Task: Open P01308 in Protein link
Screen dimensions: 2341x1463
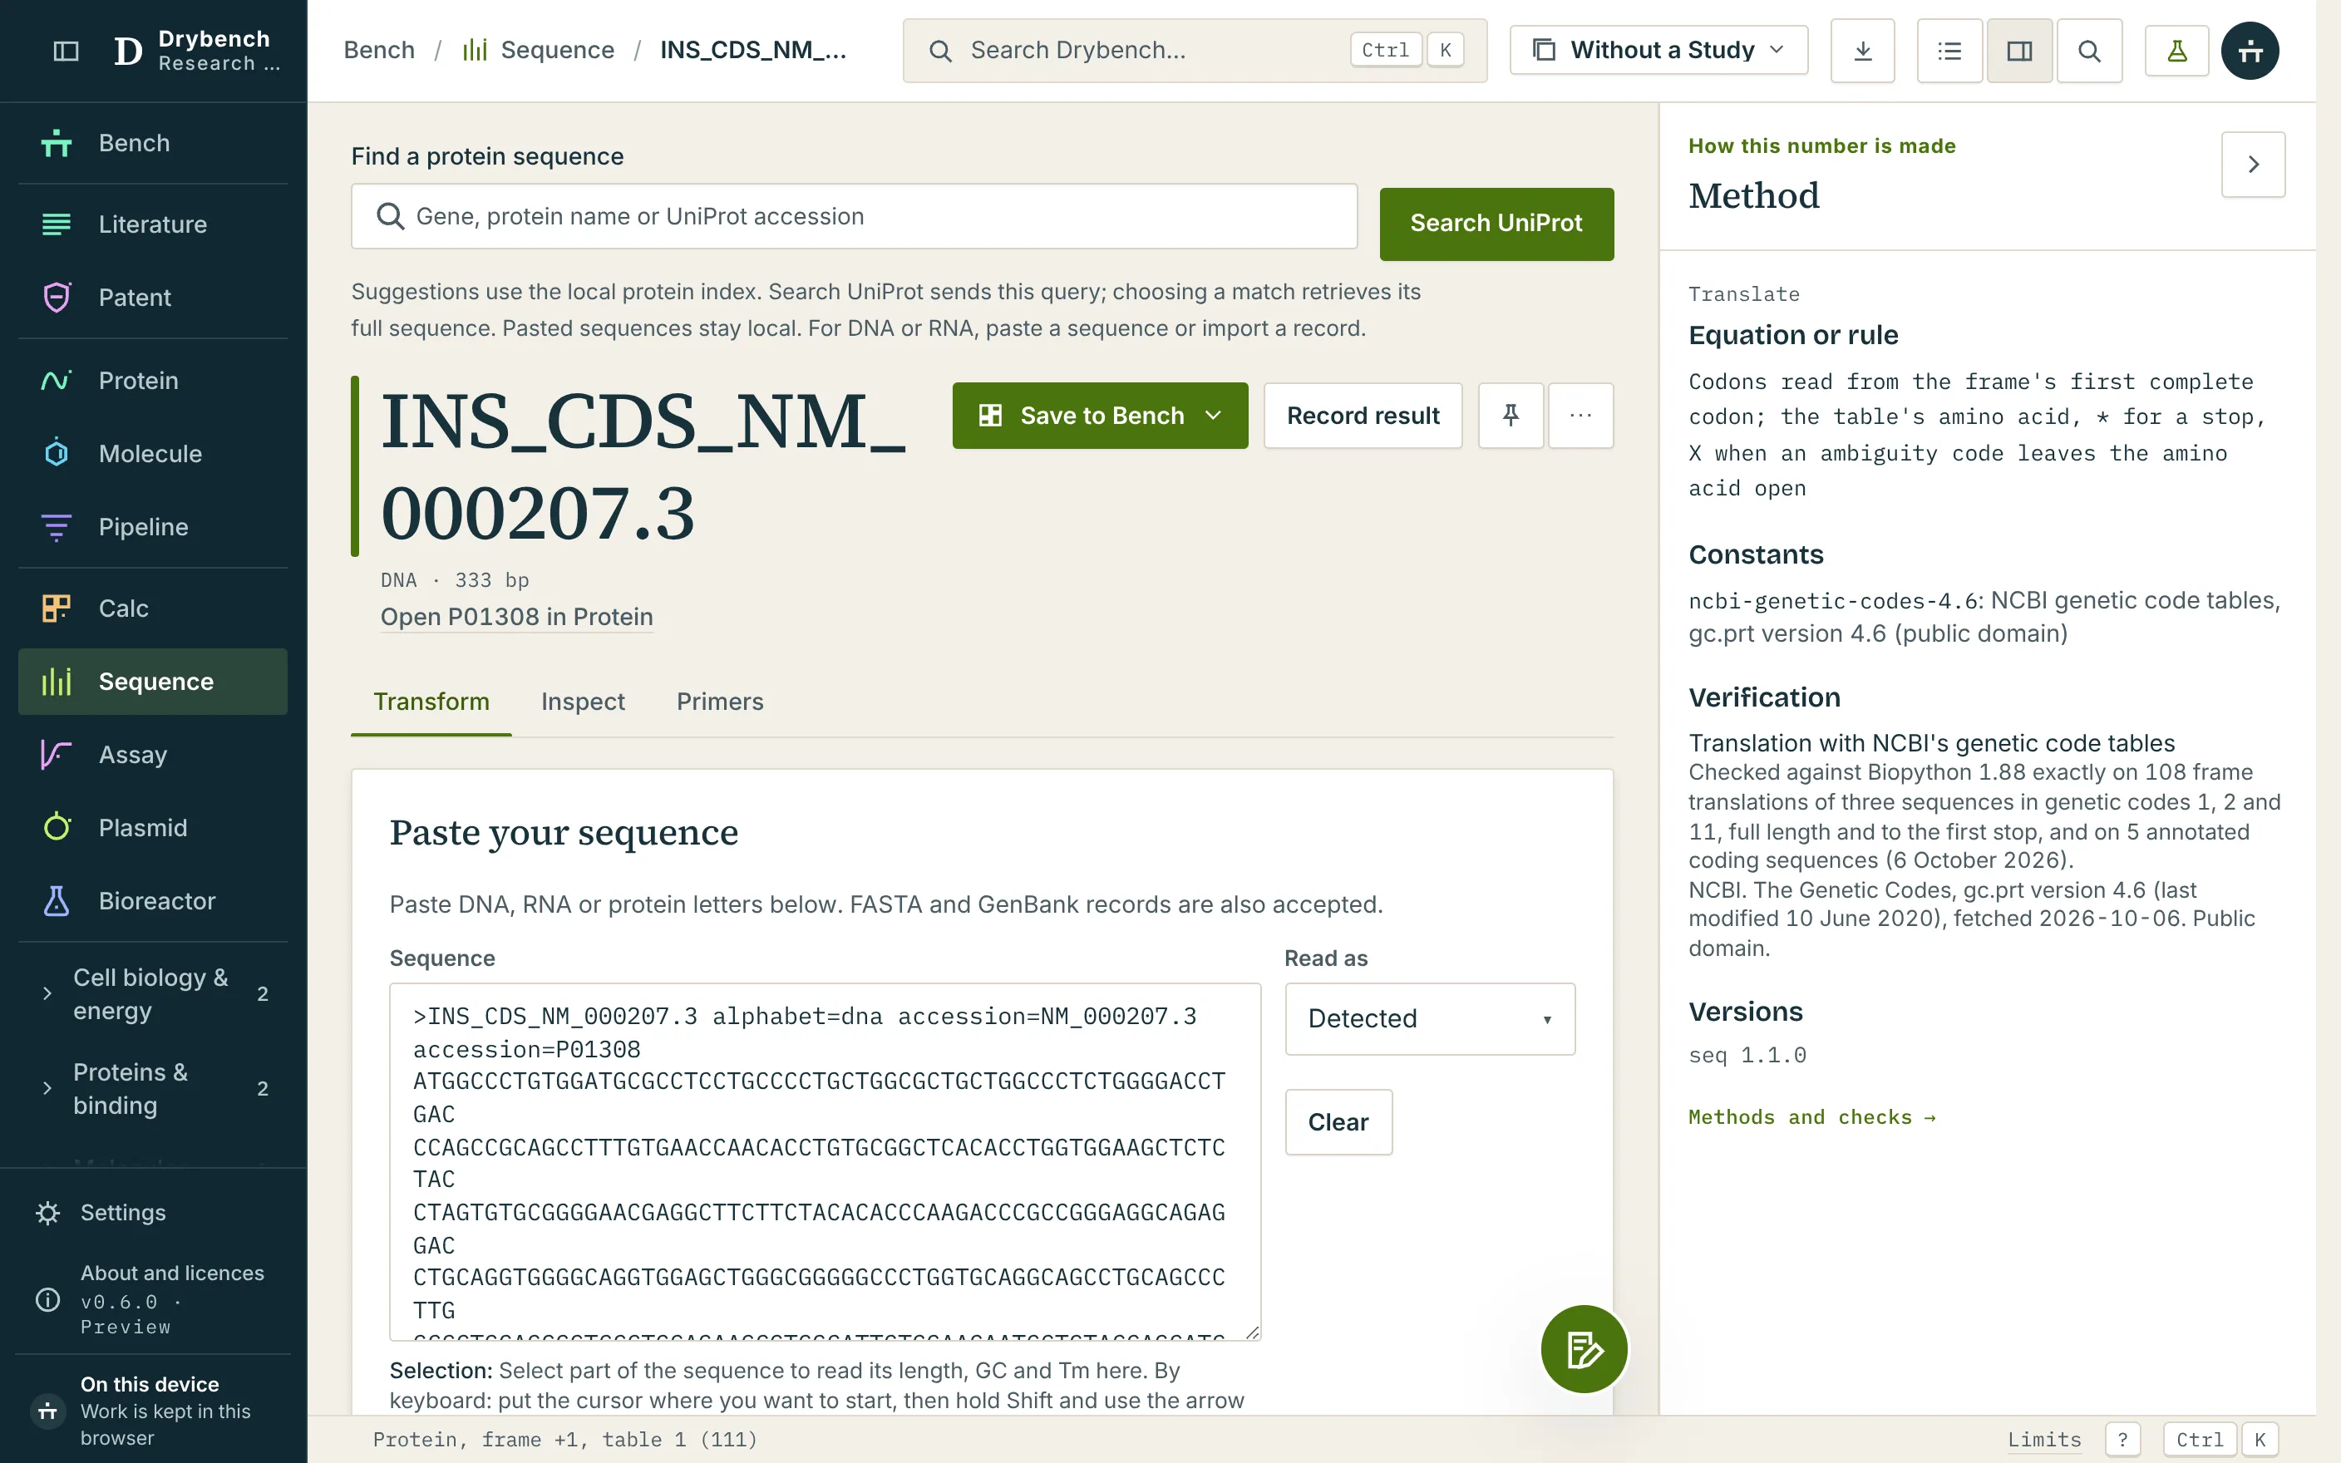Action: [x=516, y=618]
